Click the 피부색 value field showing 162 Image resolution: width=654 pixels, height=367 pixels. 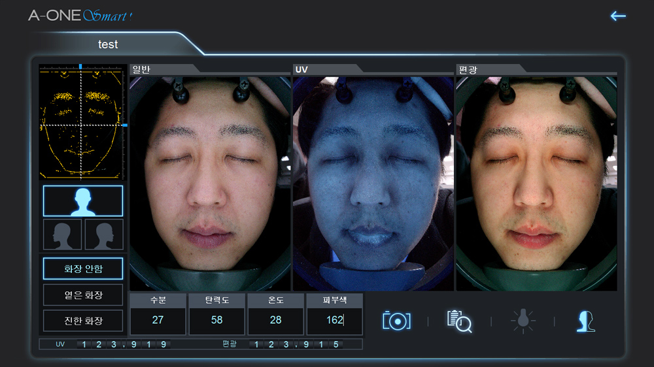click(334, 321)
